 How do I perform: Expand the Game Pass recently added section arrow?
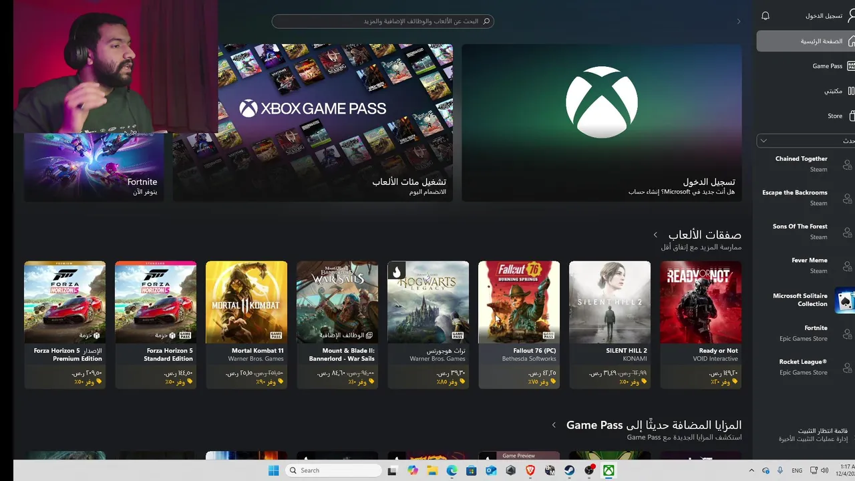[554, 425]
